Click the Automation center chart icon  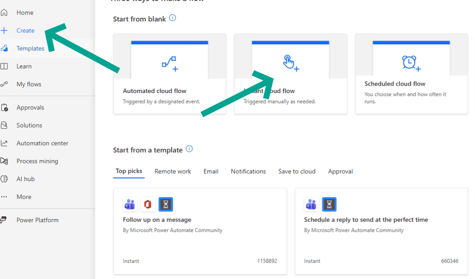4,143
